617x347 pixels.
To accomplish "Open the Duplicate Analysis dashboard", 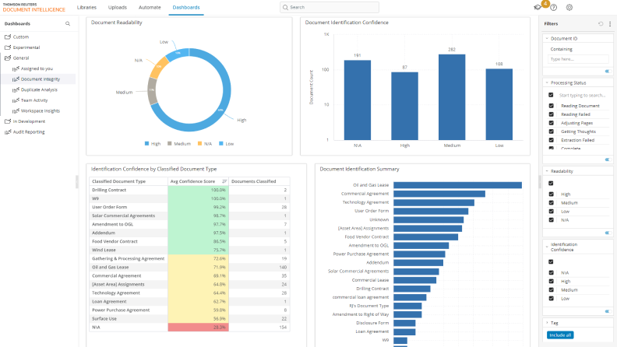I will click(x=39, y=89).
